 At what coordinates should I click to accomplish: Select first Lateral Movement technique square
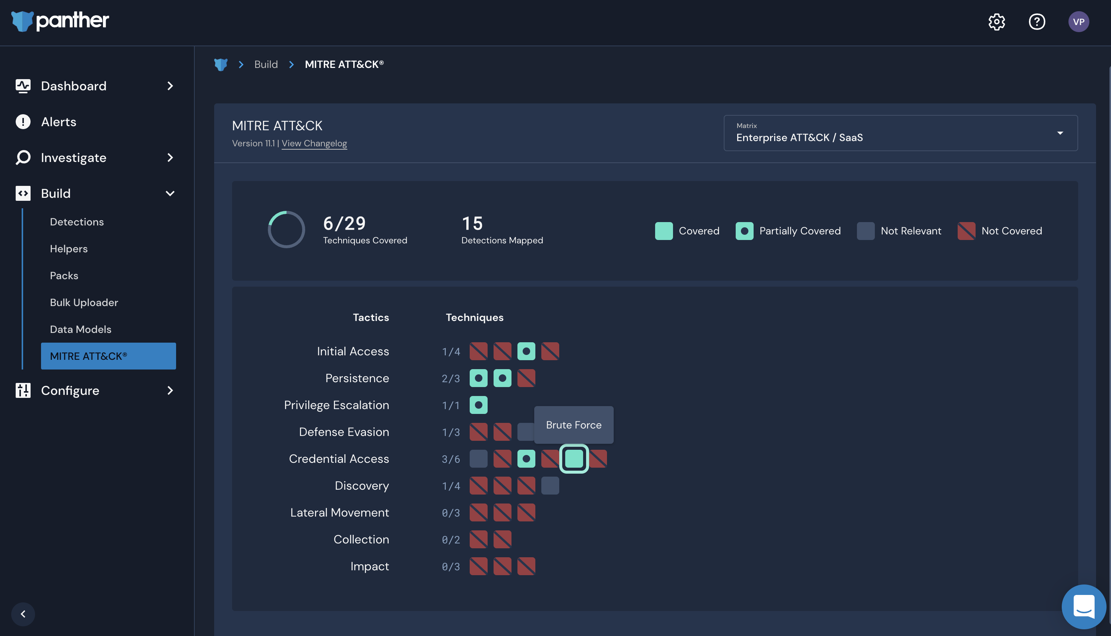point(478,512)
